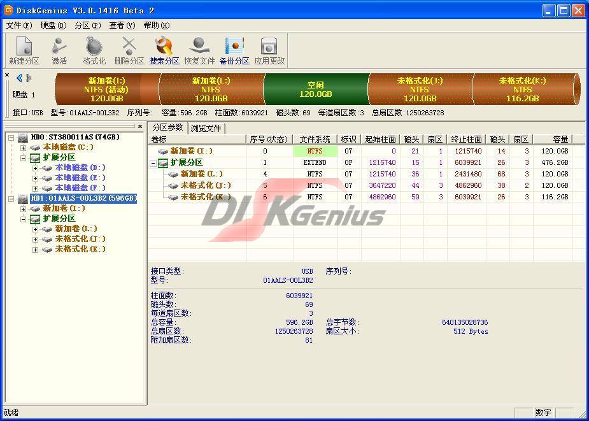Screen dimensions: 589x421
Task: Click the 应用更改 (Apply Changes) toolbar icon
Action: (269, 51)
